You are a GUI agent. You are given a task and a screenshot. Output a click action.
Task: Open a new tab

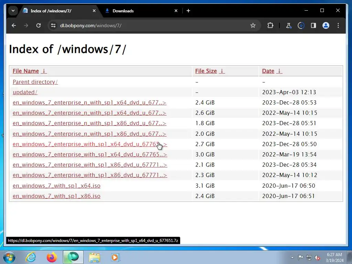pyautogui.click(x=188, y=11)
